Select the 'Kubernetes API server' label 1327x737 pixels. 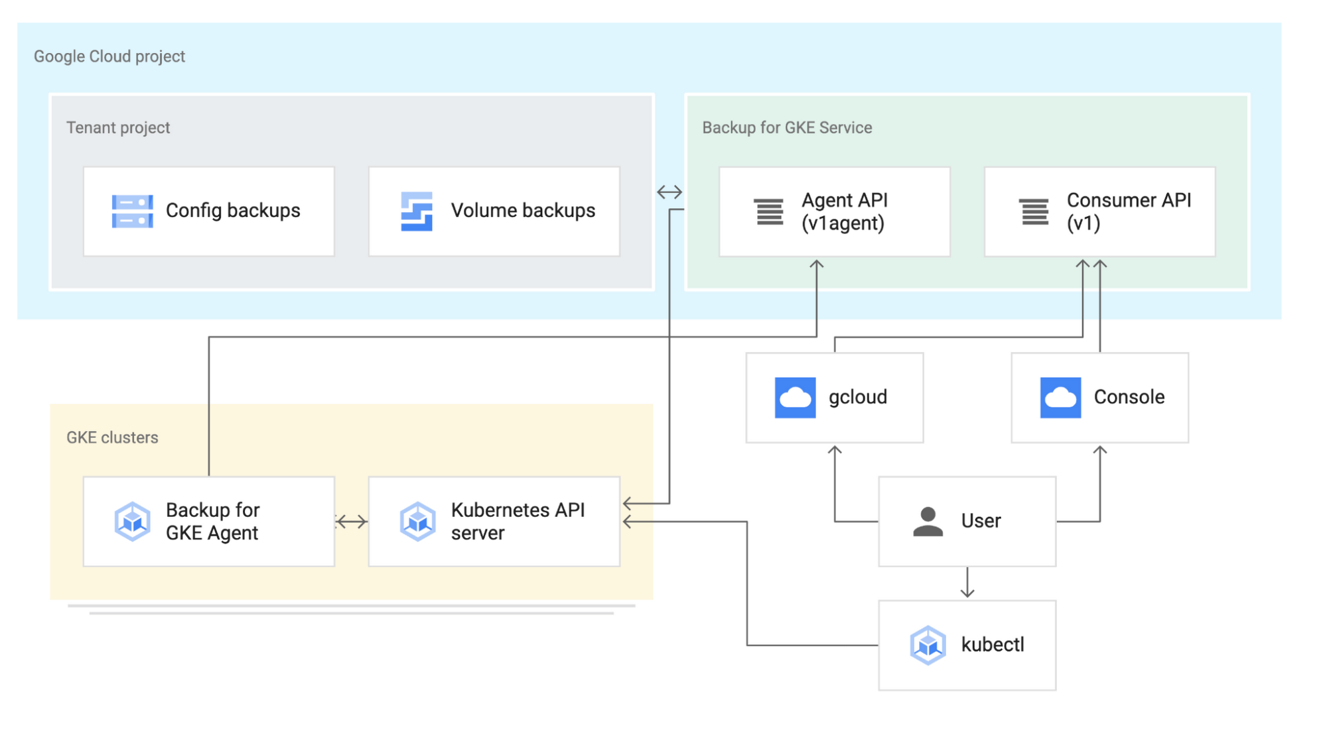518,522
